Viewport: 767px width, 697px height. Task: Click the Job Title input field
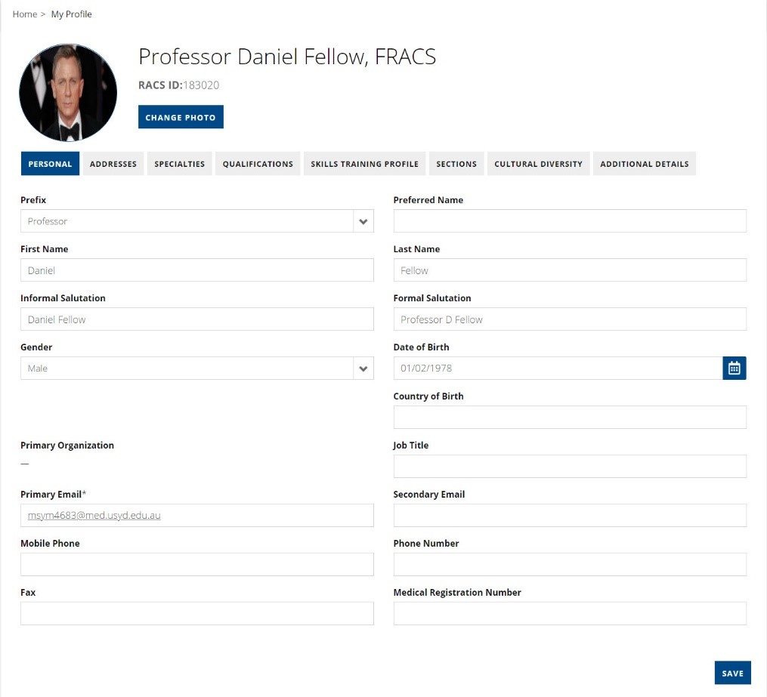[x=570, y=467]
